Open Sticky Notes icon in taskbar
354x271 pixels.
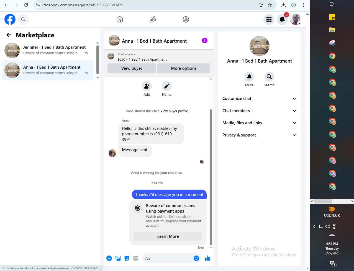332,17
